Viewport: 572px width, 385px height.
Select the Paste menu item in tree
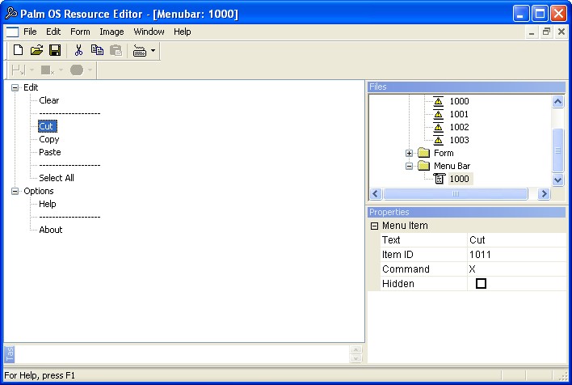point(50,152)
